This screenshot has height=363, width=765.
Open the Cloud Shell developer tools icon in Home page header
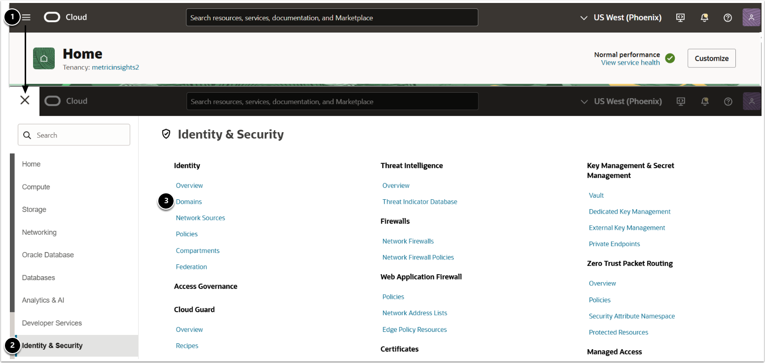(x=680, y=17)
